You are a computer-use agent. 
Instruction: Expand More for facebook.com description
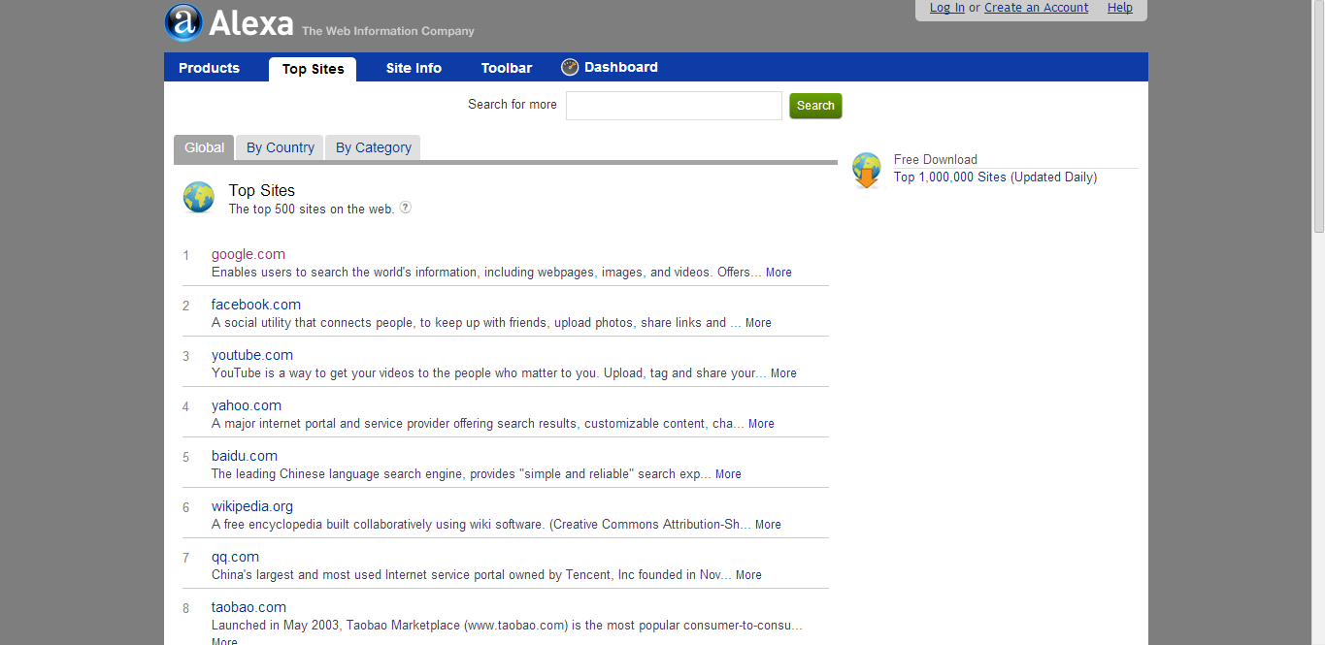758,323
